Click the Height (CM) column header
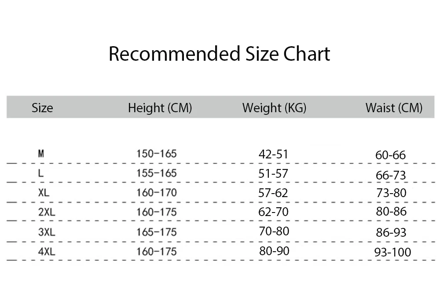The width and height of the screenshot is (440, 308). pyautogui.click(x=160, y=108)
